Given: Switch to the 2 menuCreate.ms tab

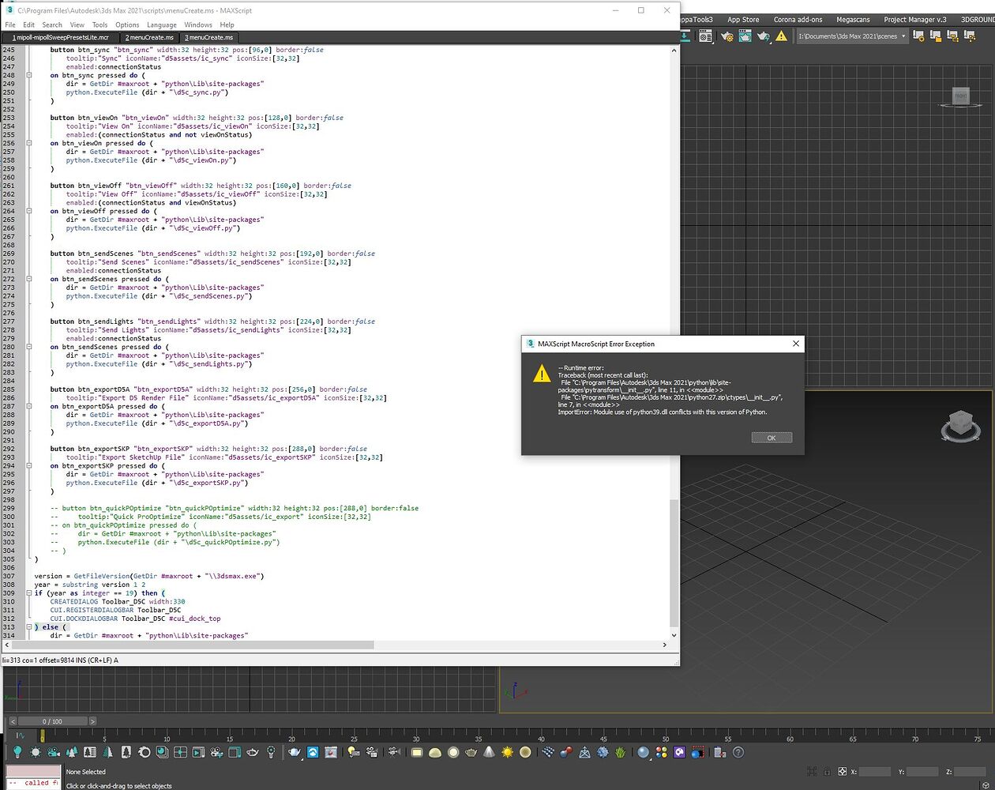Looking at the screenshot, I should click(x=149, y=37).
